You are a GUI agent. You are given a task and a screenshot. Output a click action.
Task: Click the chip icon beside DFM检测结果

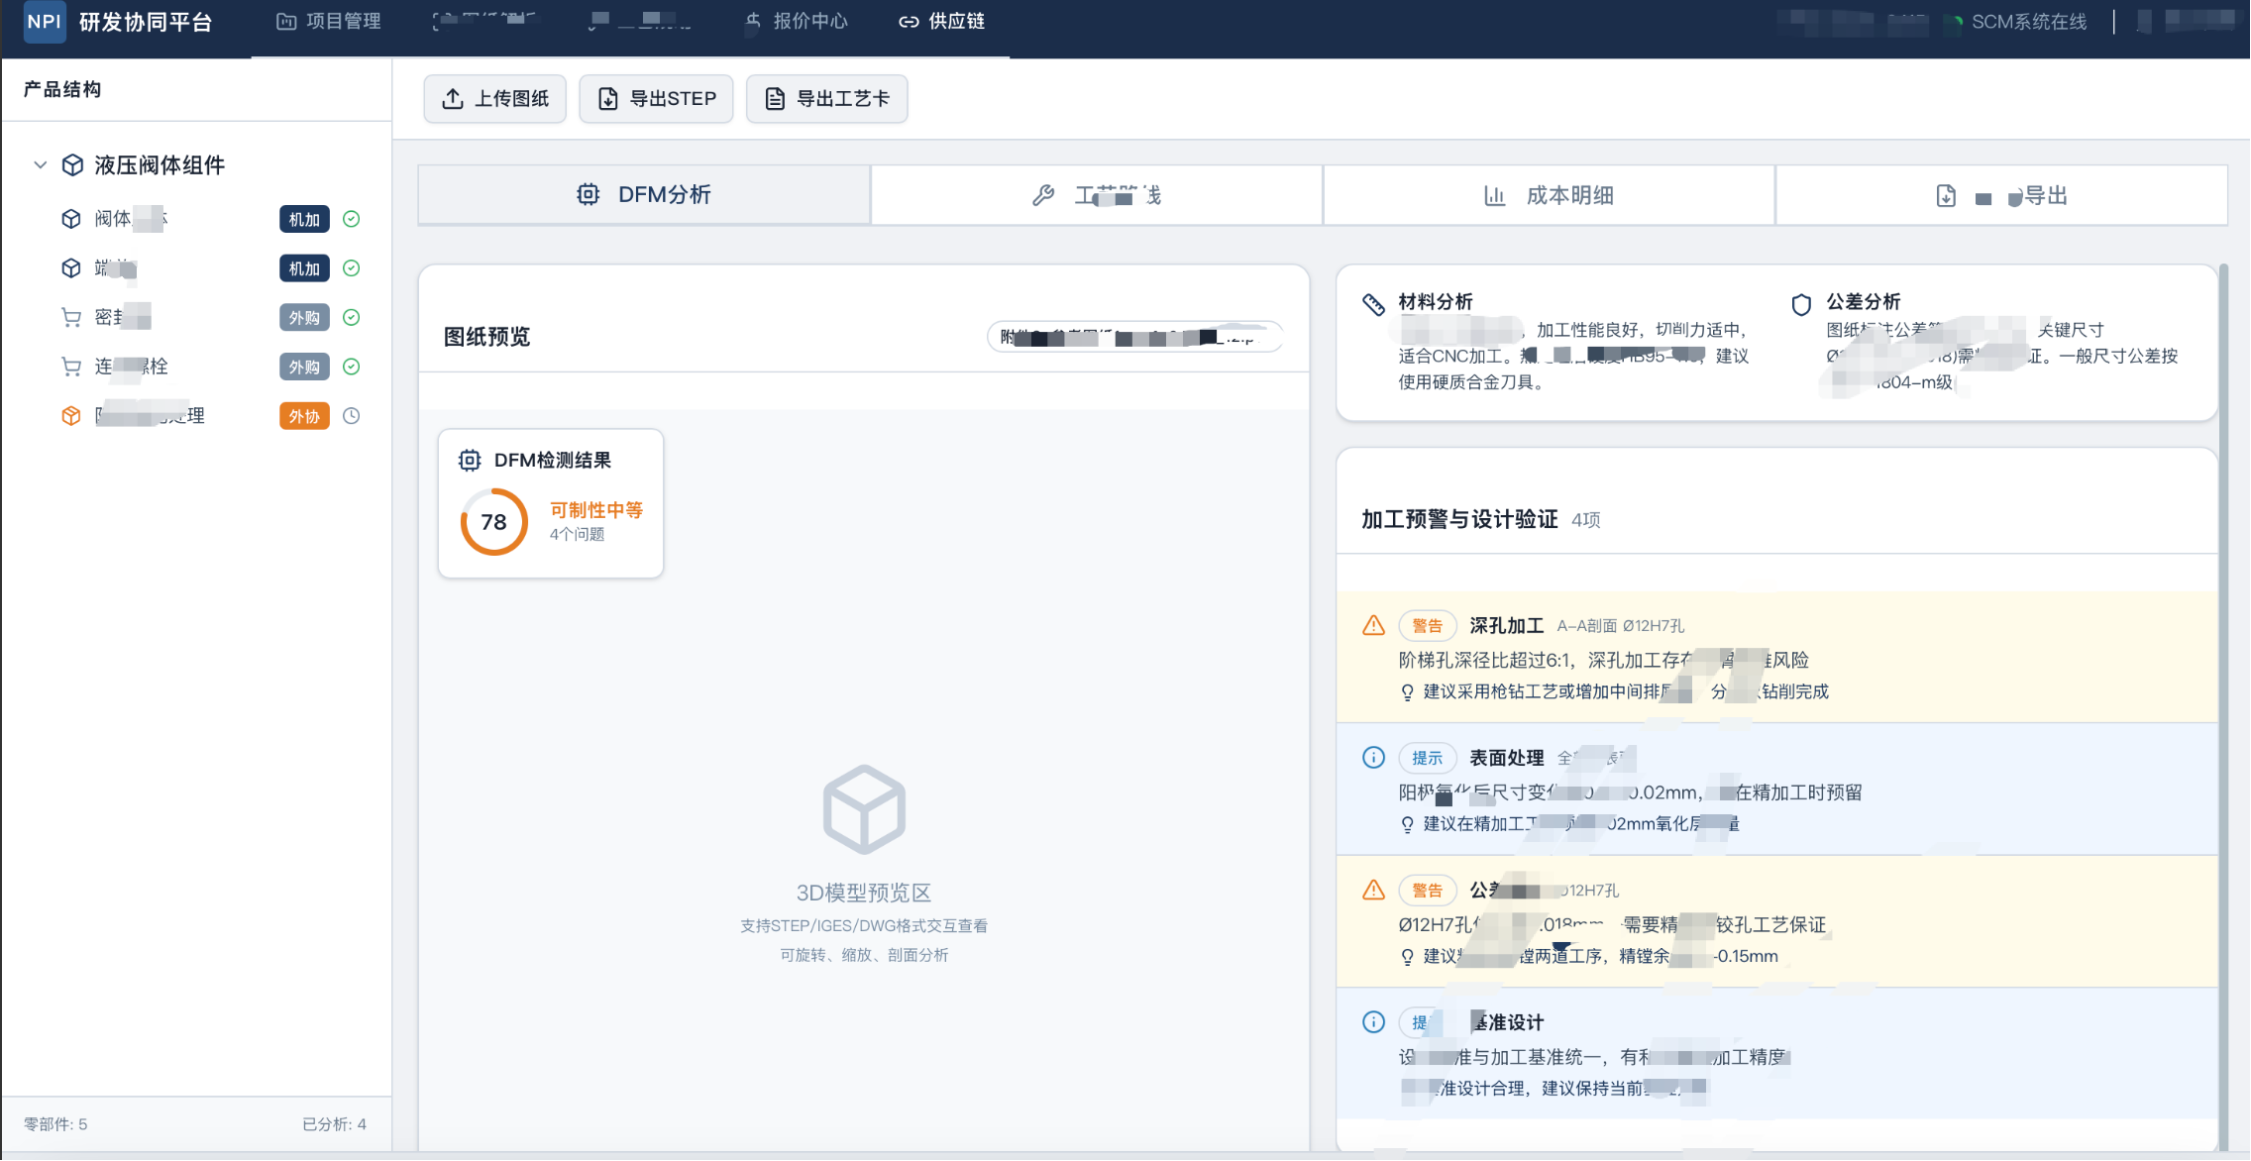tap(470, 461)
